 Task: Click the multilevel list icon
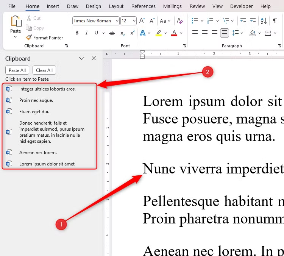pyautogui.click(x=226, y=21)
